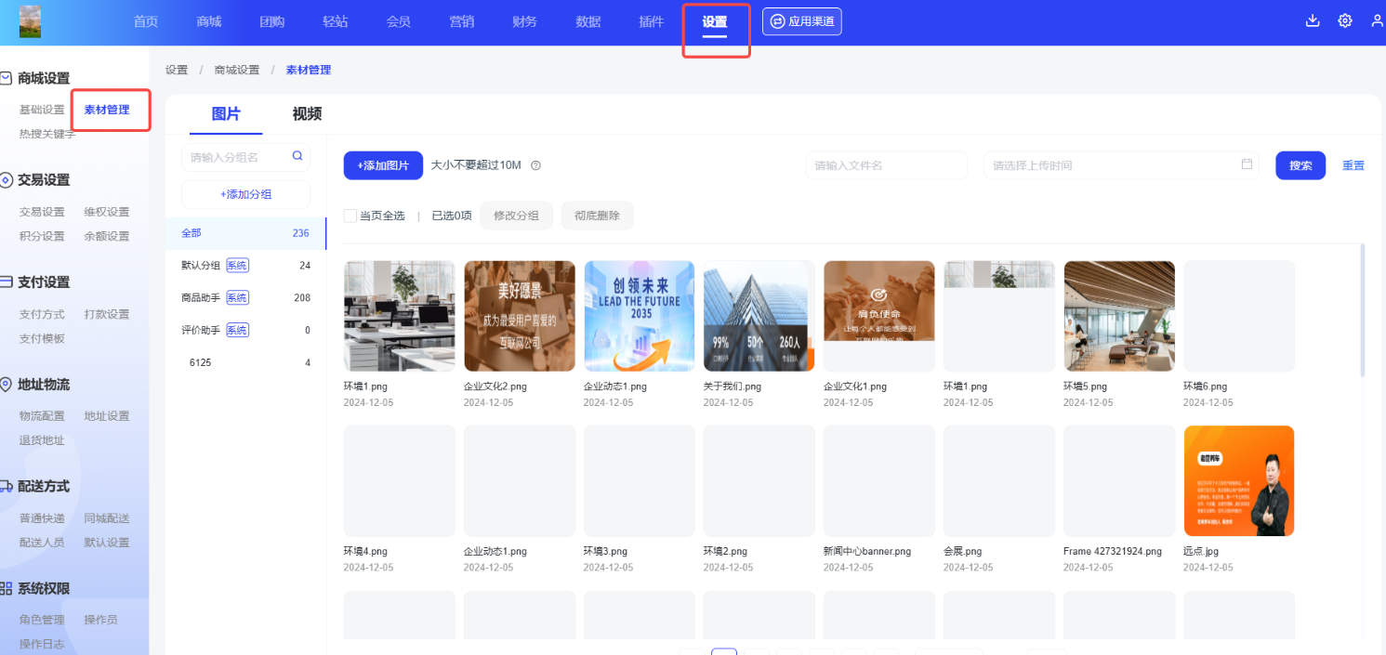Click the 重置 link
This screenshot has width=1386, height=655.
click(x=1353, y=165)
